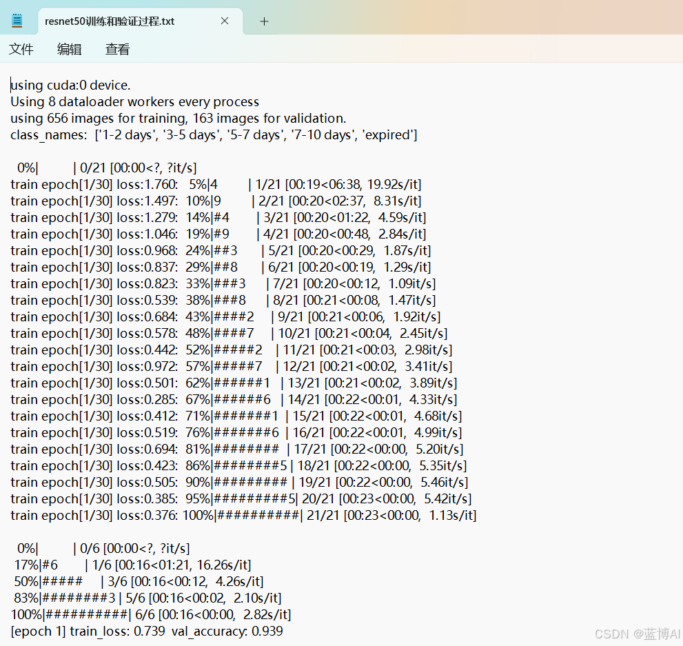Click the train line with loss:0.972

pyautogui.click(x=232, y=366)
